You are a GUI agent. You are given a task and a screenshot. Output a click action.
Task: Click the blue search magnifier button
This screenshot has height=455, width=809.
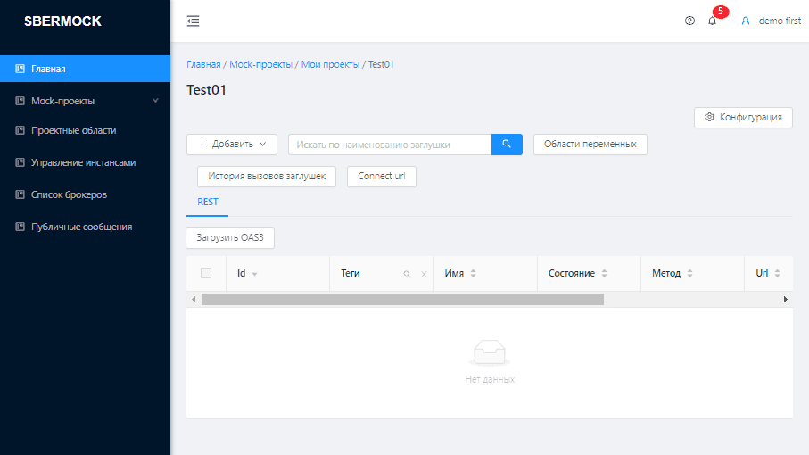click(507, 144)
